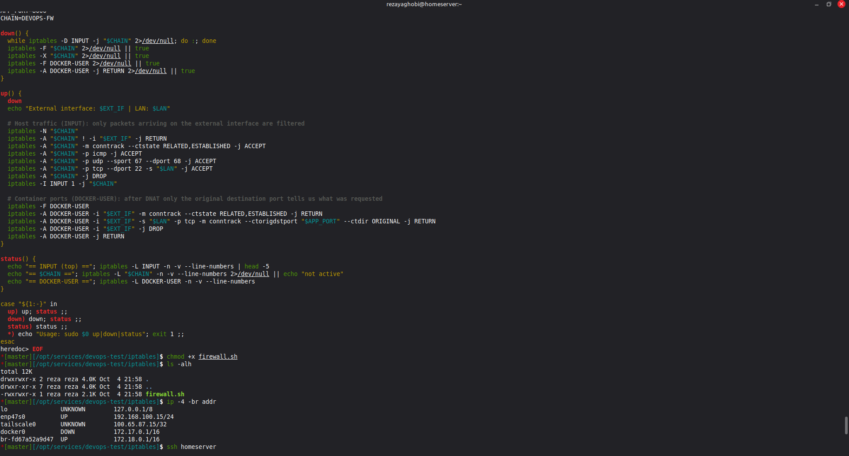The height and width of the screenshot is (456, 849).
Task: Click the '--dport 22' rule line
Action: (110, 169)
